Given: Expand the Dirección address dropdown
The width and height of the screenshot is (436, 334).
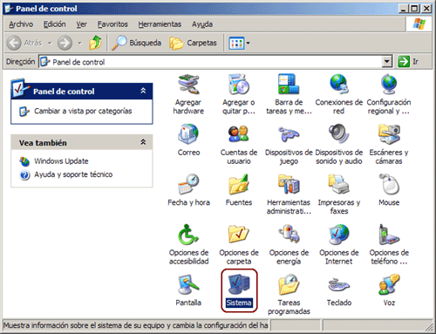Looking at the screenshot, I should (x=386, y=62).
